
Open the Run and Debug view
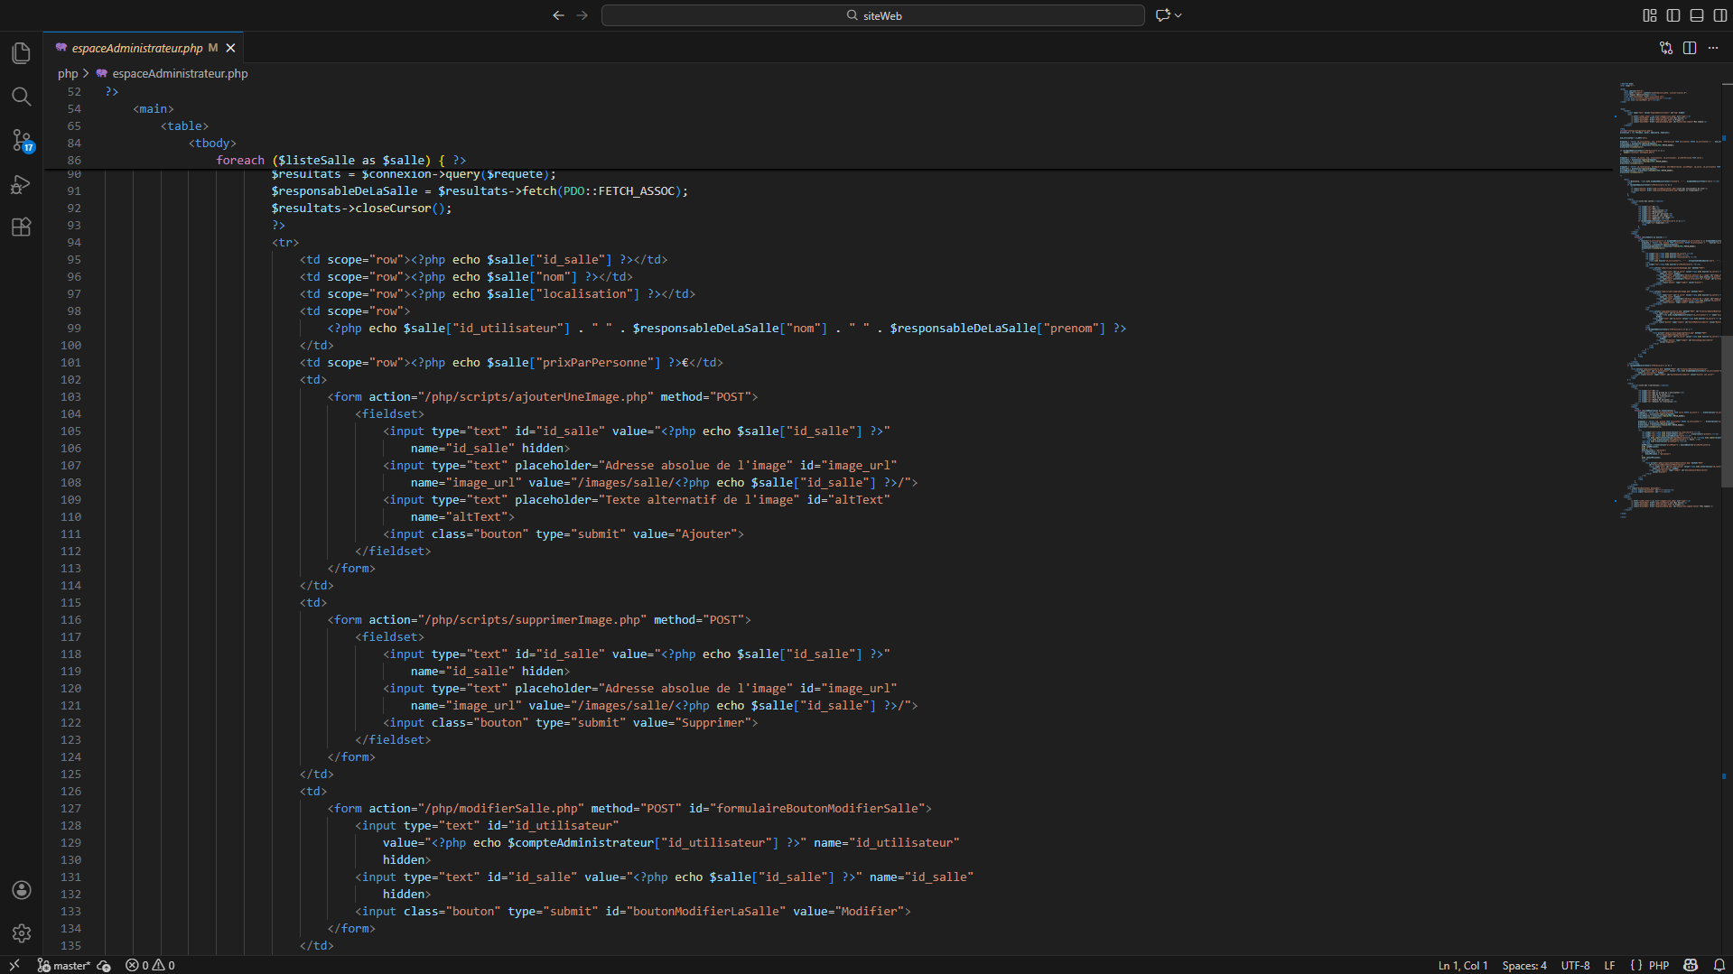(x=21, y=184)
